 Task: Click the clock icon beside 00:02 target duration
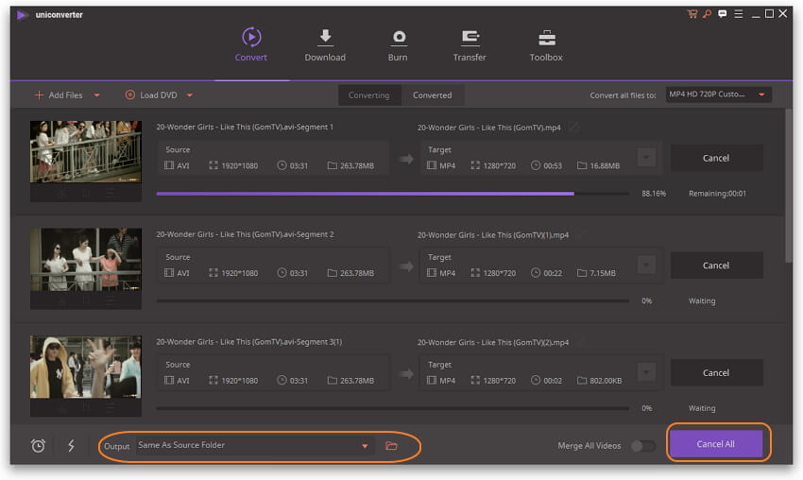pyautogui.click(x=535, y=381)
